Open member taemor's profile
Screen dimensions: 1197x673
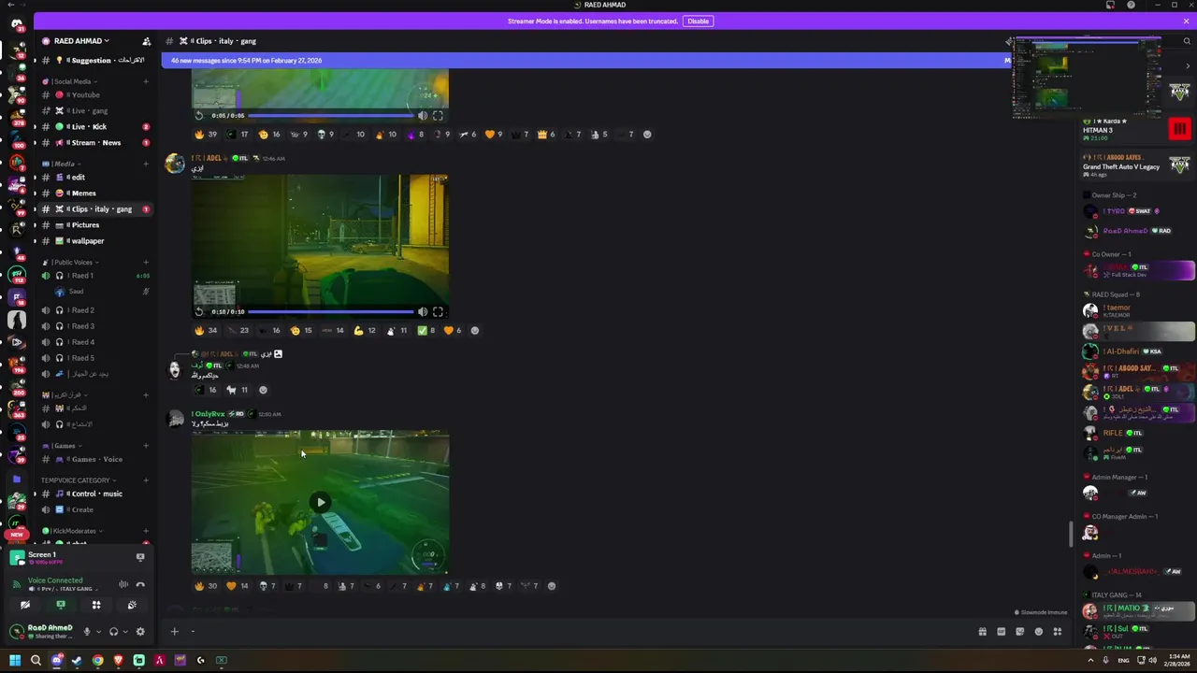(x=1138, y=310)
